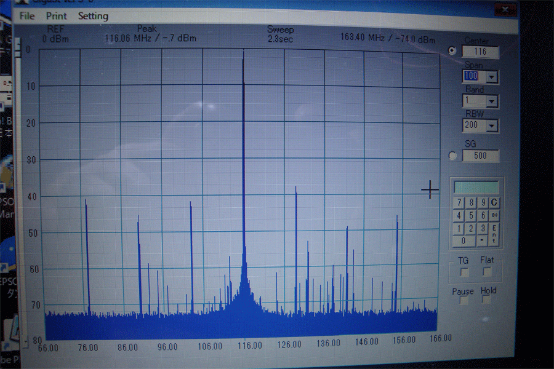Click the Center frequency field showing 116
Screen dimensions: 554x369
pos(480,52)
